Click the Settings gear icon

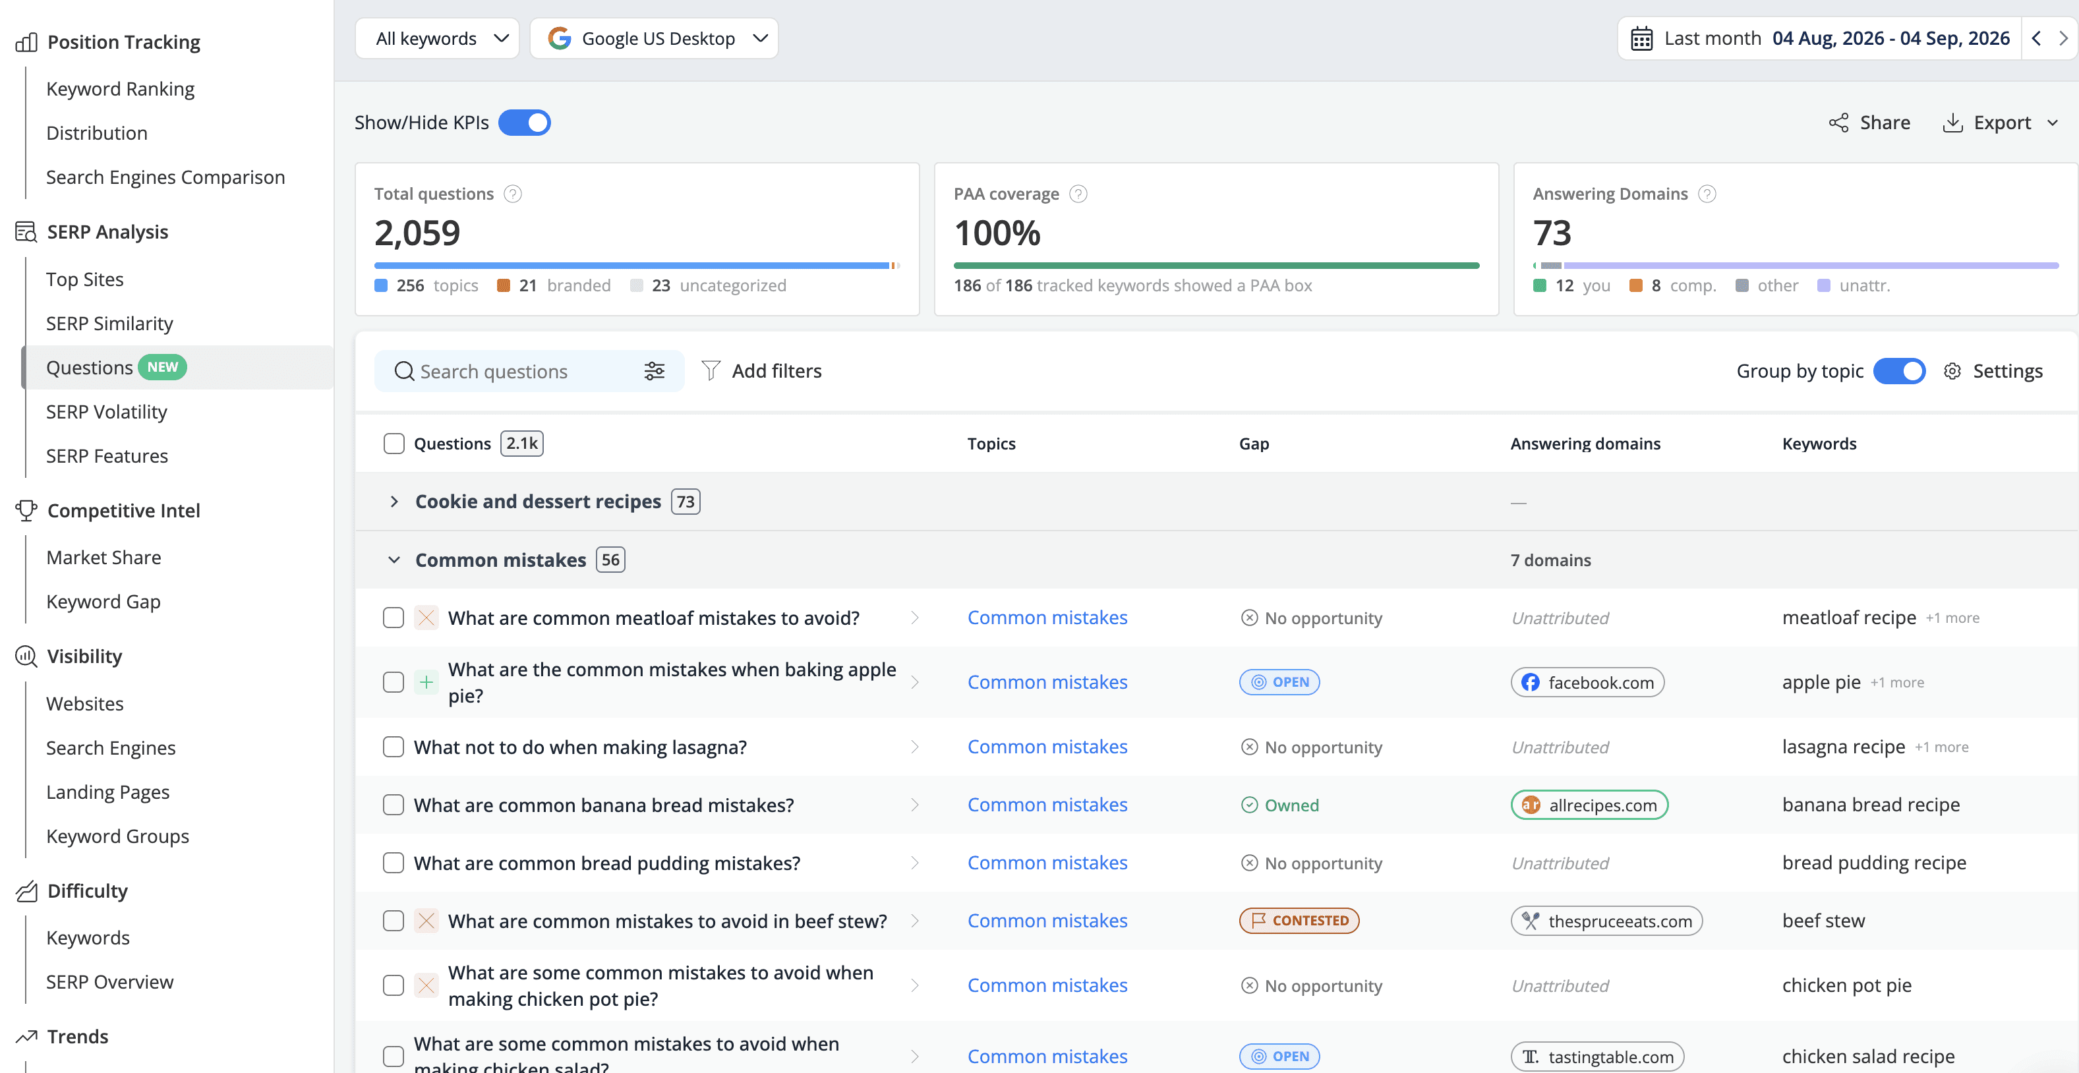point(1952,371)
